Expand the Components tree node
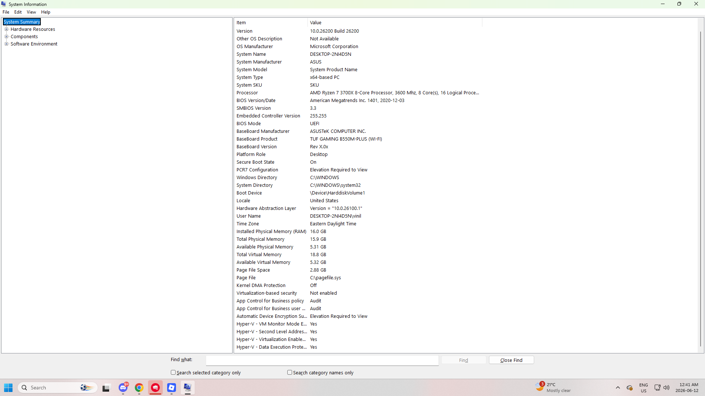 6,37
